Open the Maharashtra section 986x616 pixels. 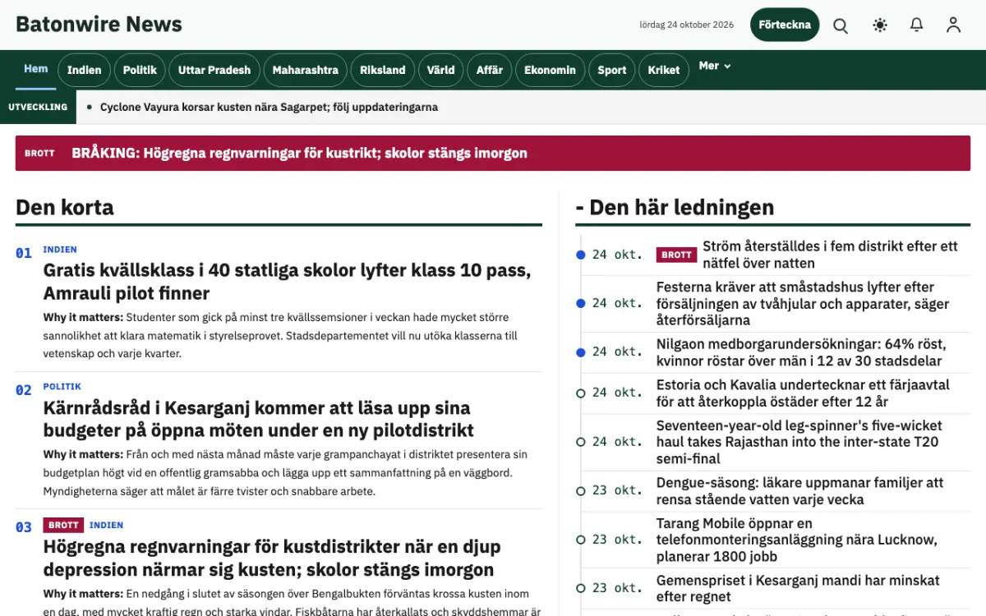point(305,70)
